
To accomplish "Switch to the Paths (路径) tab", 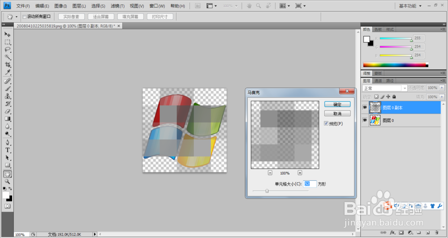I will point(390,81).
